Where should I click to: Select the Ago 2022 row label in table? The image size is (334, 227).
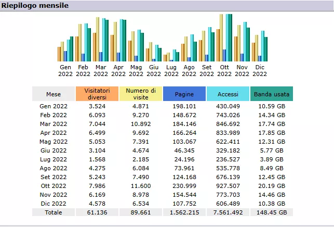click(x=54, y=168)
